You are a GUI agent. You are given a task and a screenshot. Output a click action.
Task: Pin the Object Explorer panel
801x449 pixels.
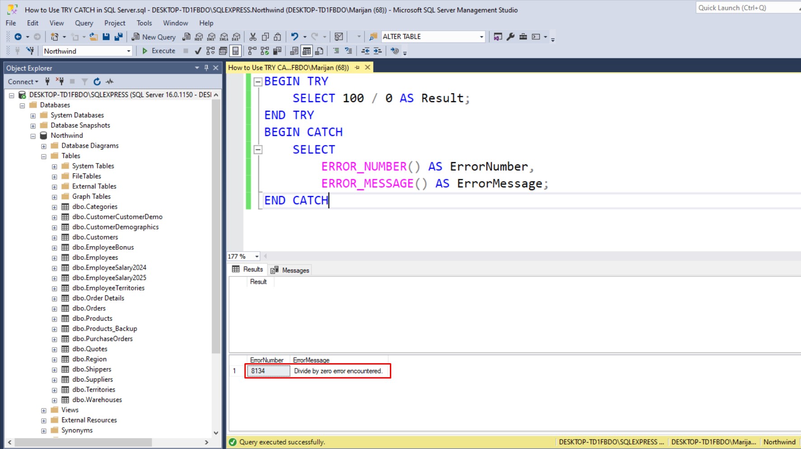point(206,68)
